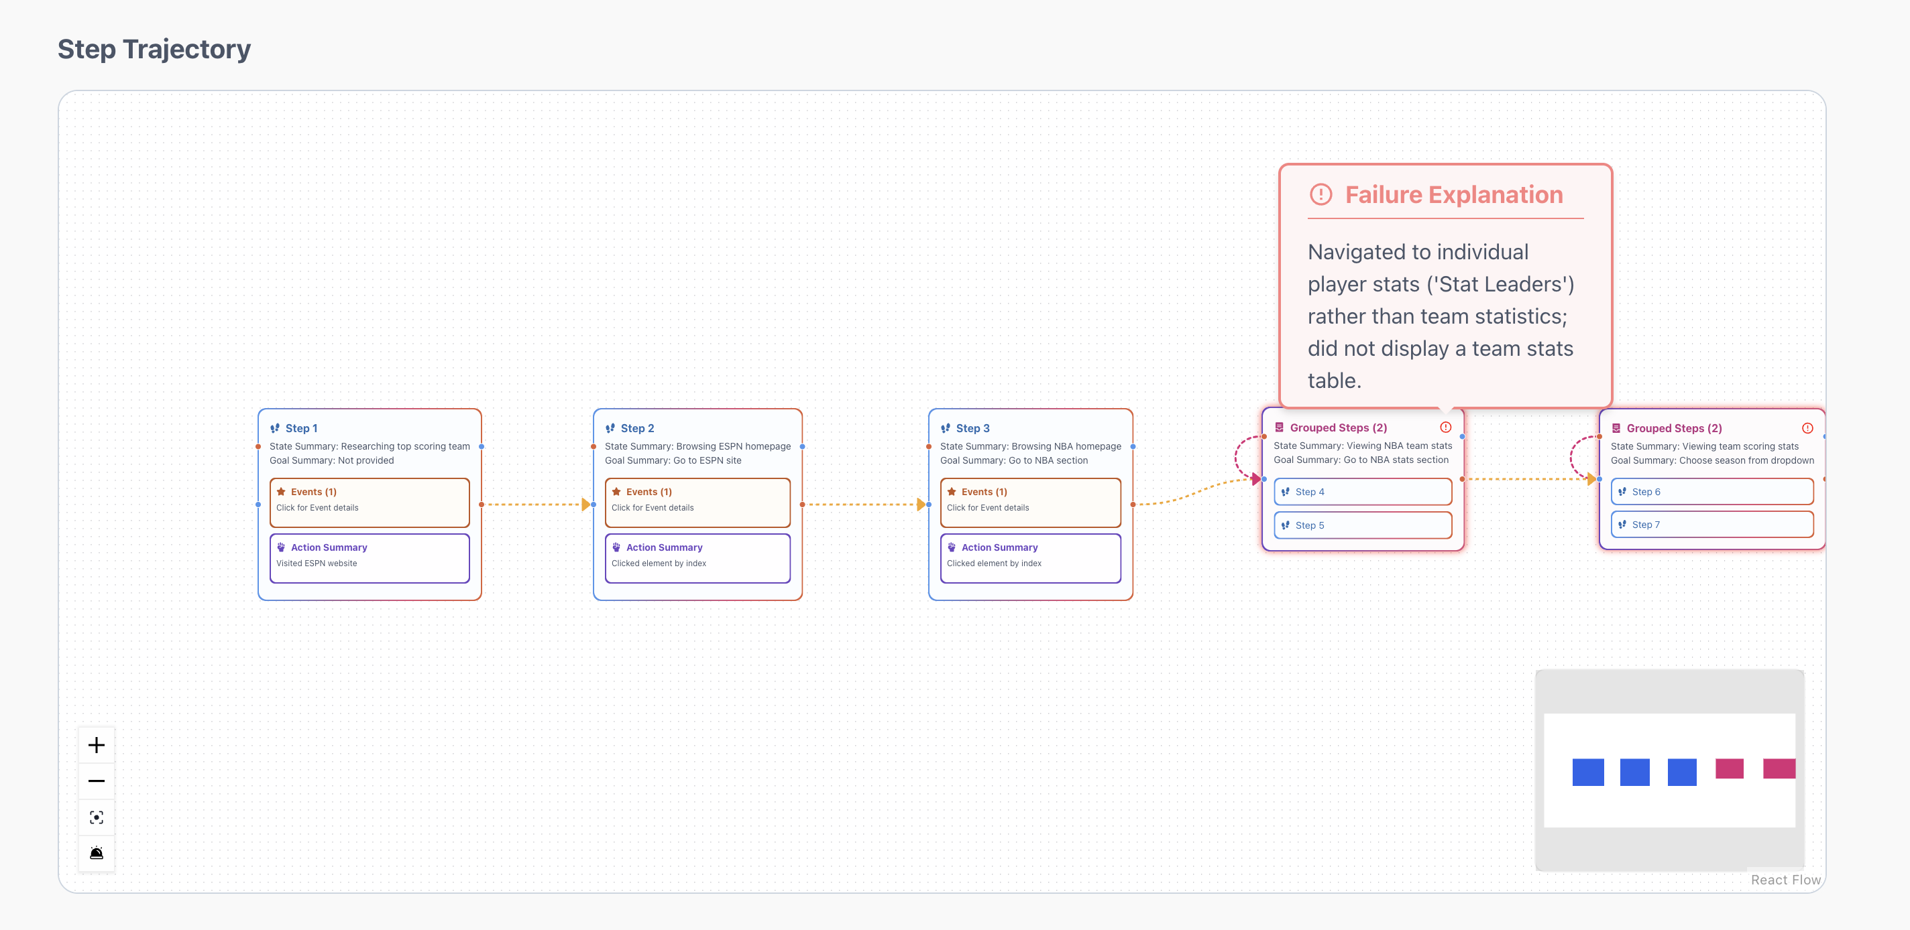Click first blue node in minimap
This screenshot has width=1910, height=930.
point(1587,771)
